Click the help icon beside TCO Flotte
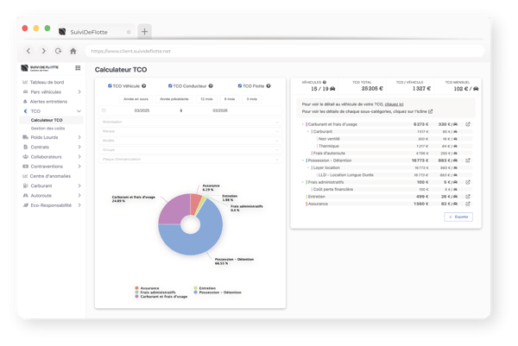 [x=268, y=85]
